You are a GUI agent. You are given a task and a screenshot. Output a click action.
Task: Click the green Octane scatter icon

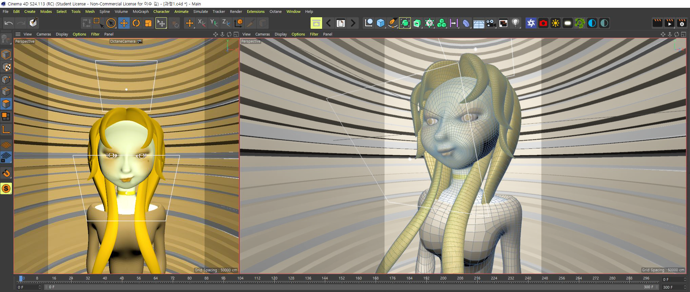[580, 23]
